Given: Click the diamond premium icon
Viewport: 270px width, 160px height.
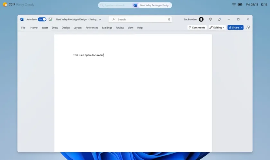Looking at the screenshot, I should point(211,20).
